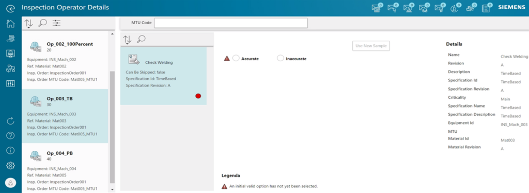Screen dimensions: 529x193
Task: Open the information icon in the sidebar
Action: tap(10, 150)
